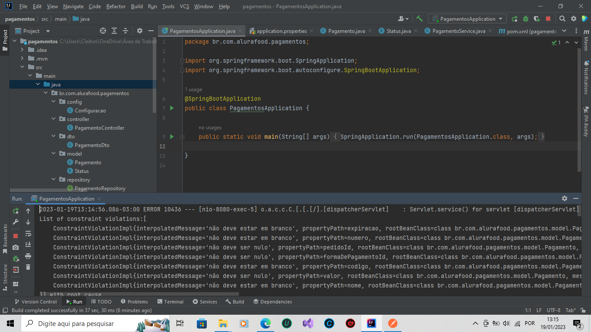Stop process using Run panel red square
The width and height of the screenshot is (591, 332).
tap(16, 236)
